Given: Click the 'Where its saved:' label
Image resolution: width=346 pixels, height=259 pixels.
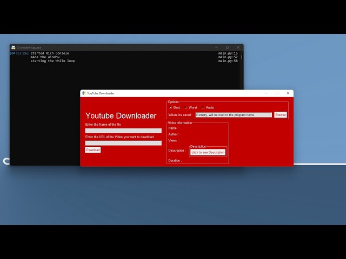Looking at the screenshot, I should [x=179, y=115].
